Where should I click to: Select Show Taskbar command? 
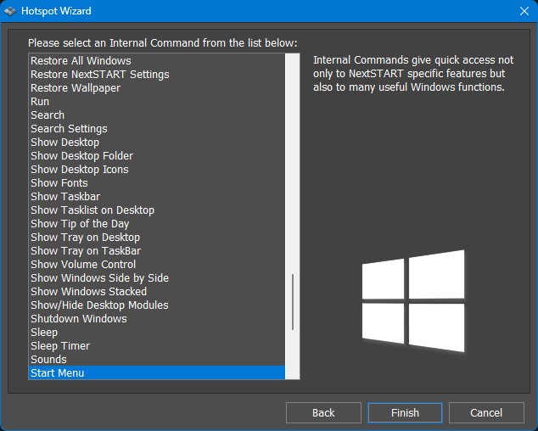pos(157,196)
